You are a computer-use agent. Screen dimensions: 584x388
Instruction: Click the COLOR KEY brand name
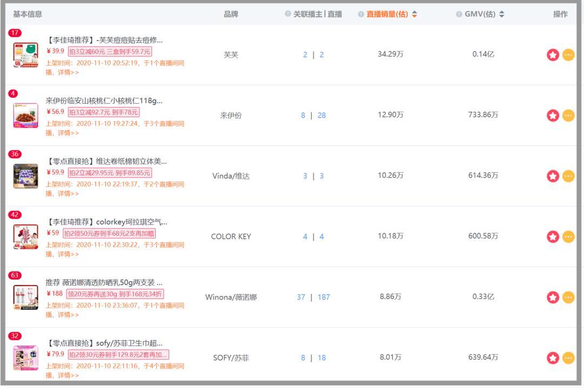click(231, 237)
